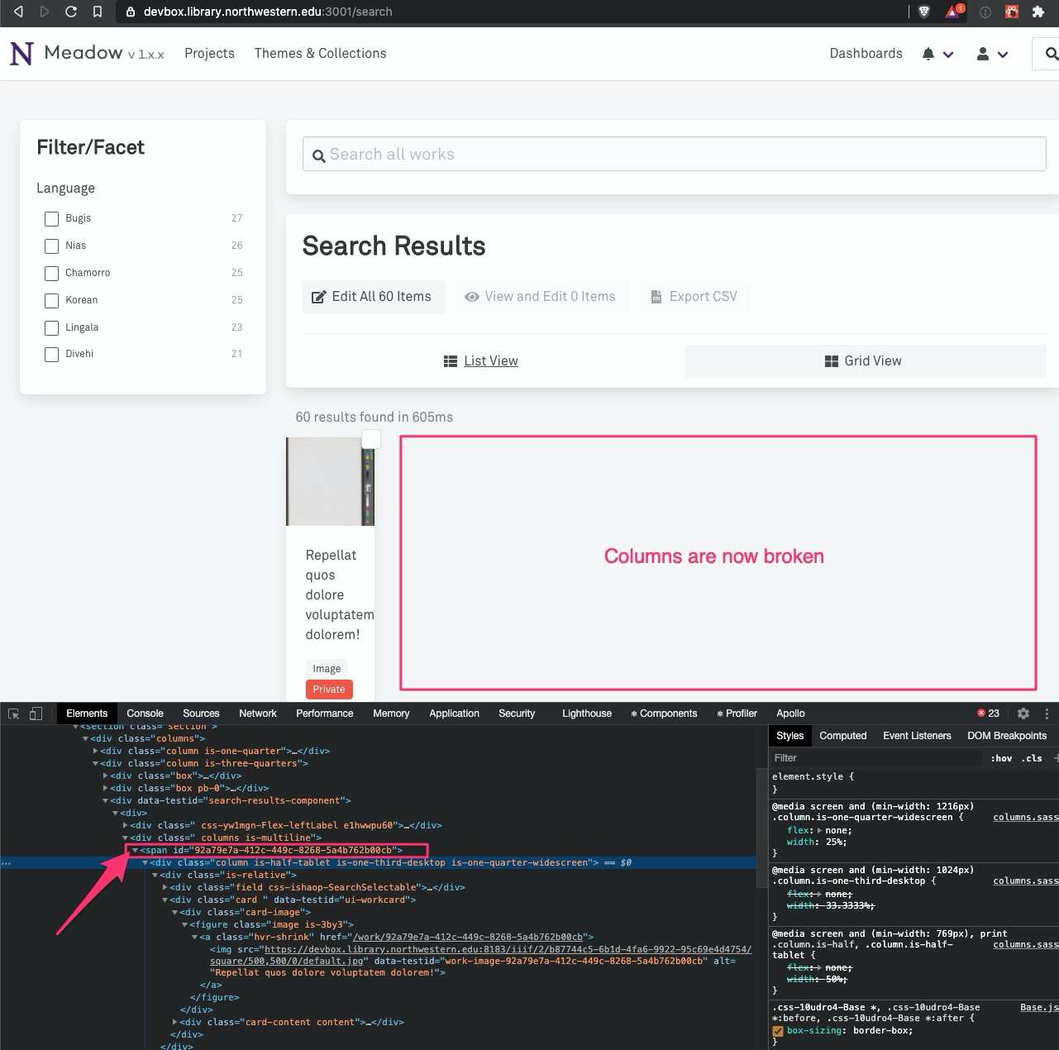
Task: Open DevTools more options kebab menu
Action: pos(1047,714)
